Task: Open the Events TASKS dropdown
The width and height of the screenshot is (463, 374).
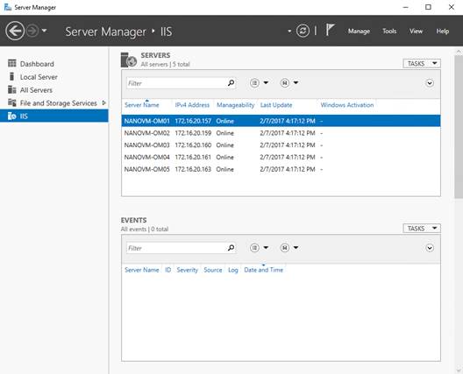Action: [x=422, y=229]
